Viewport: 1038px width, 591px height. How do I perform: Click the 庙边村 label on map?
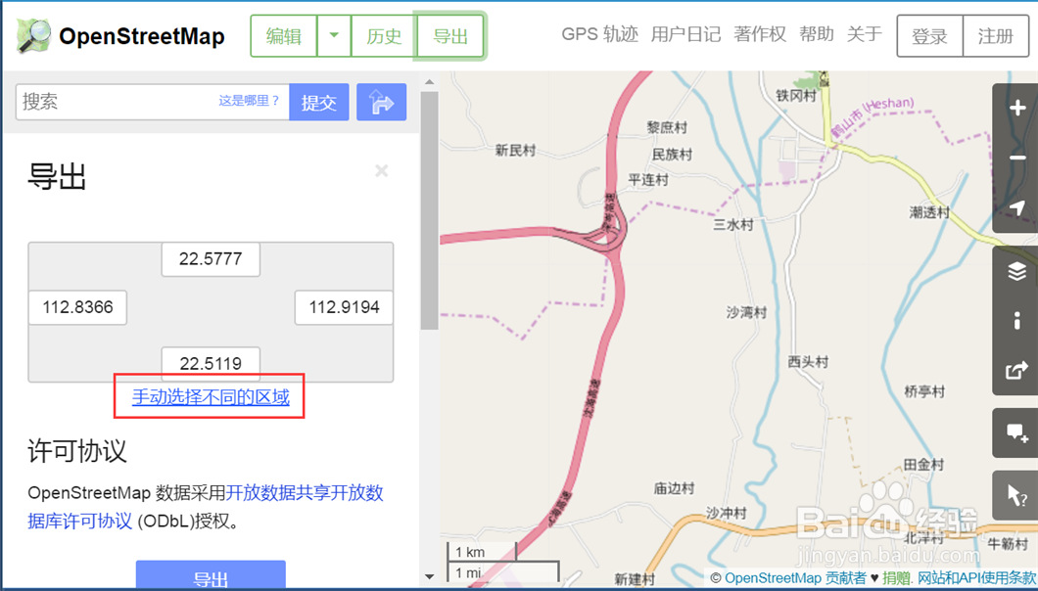click(674, 488)
